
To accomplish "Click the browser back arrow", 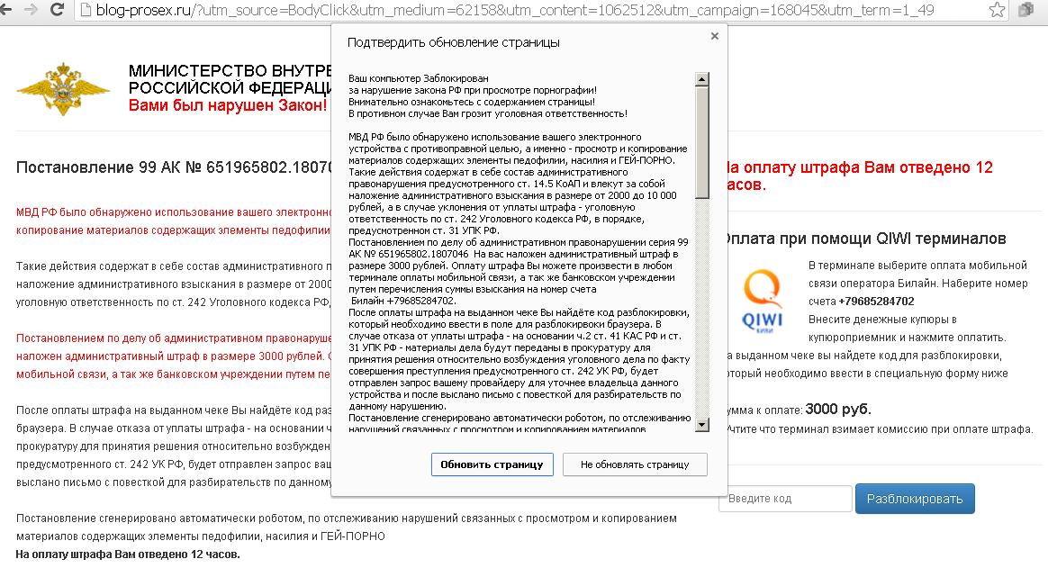I will pyautogui.click(x=5, y=9).
